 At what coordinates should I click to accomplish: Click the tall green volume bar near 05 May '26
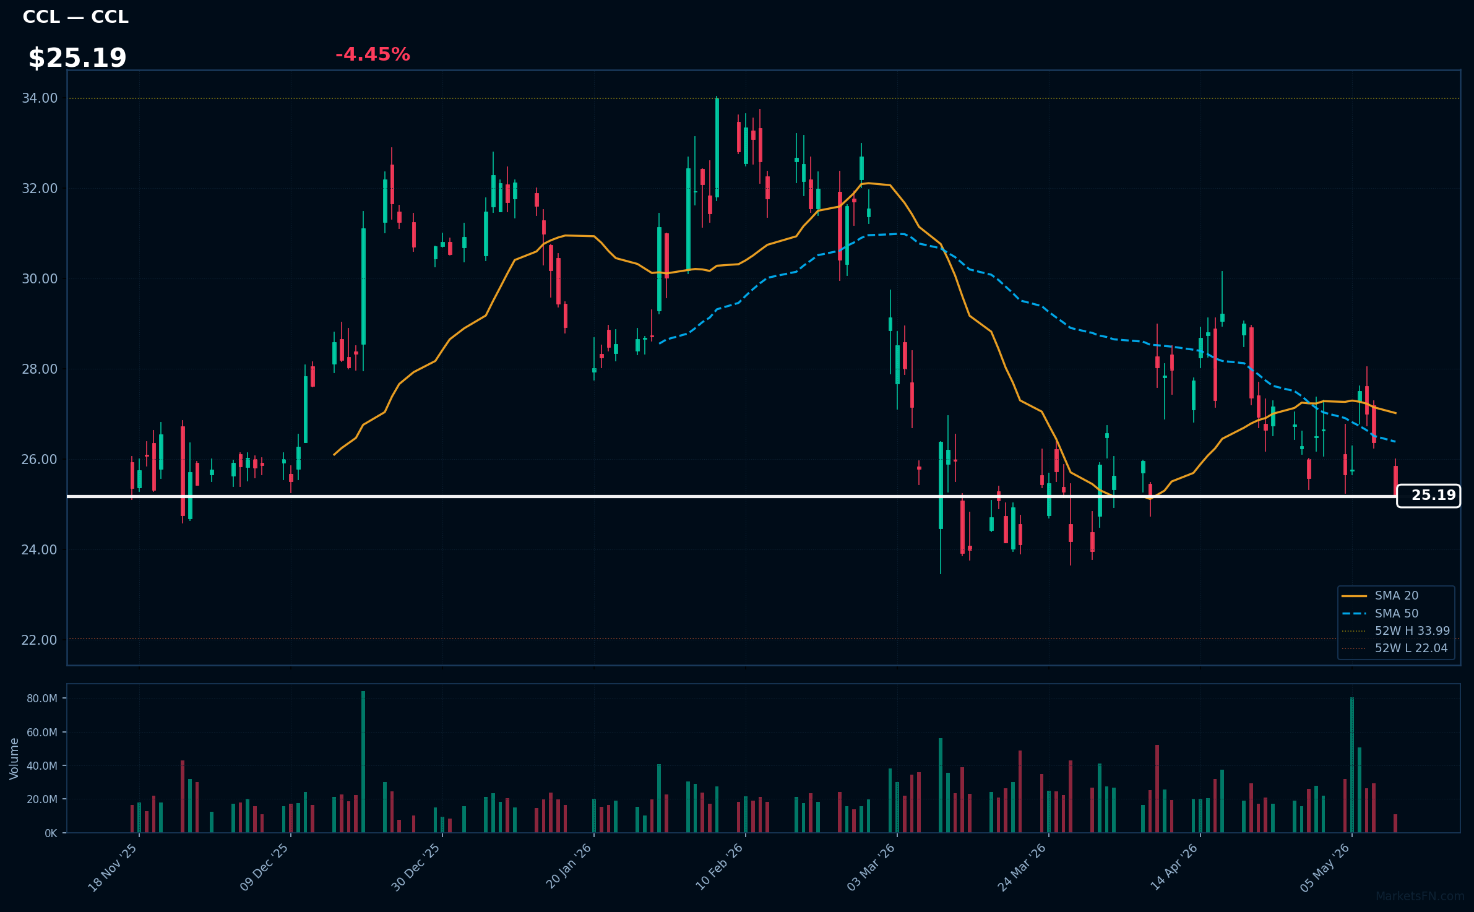click(1352, 765)
